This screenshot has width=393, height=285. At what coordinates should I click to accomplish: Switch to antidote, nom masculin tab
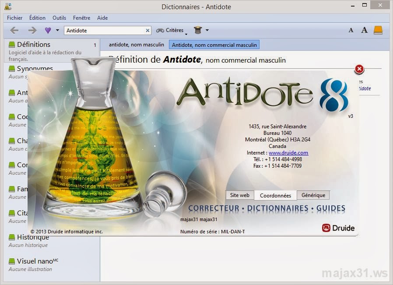[x=137, y=45]
